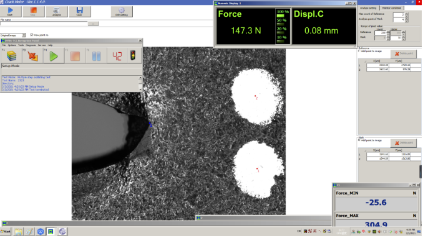Click the Windows Start button
This screenshot has width=423, height=238.
click(6, 231)
